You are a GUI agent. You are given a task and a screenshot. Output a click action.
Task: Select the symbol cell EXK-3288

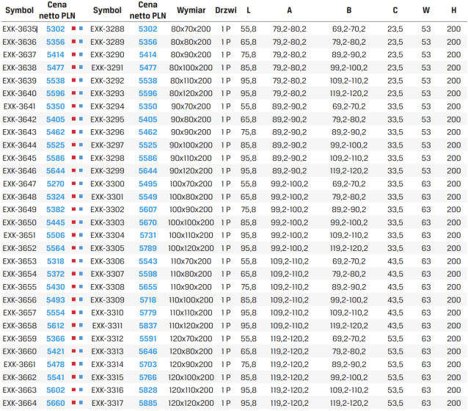point(107,29)
